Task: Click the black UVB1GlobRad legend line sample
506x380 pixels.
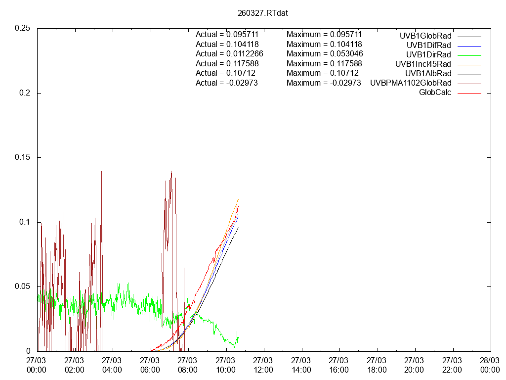Action: pos(469,36)
